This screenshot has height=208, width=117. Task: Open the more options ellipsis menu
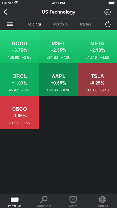[x=107, y=12]
